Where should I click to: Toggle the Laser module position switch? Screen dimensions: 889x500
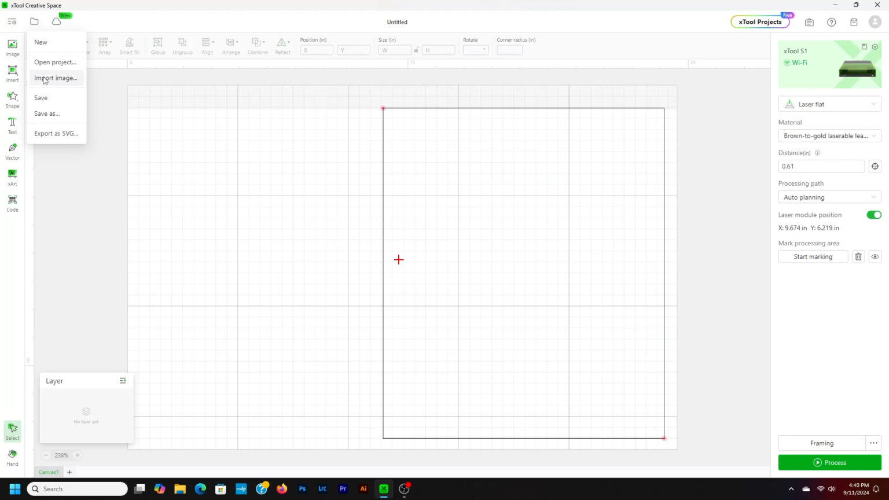pos(873,215)
